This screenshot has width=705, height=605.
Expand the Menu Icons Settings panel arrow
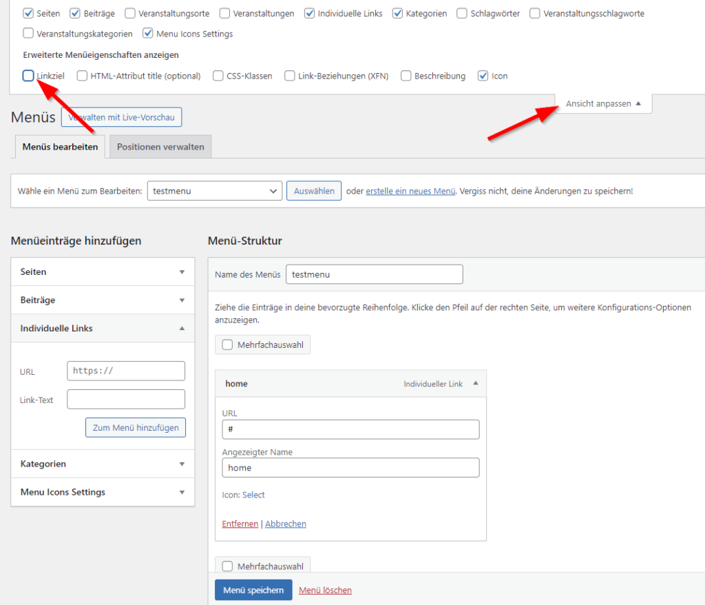point(182,493)
